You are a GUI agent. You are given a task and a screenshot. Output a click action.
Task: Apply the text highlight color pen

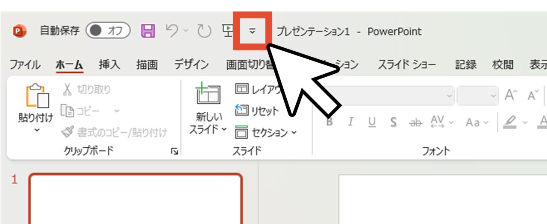click(x=510, y=122)
